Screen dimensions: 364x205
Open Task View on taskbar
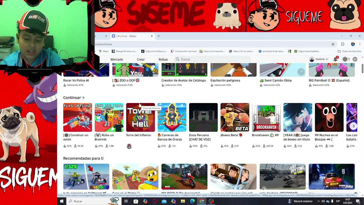pyautogui.click(x=126, y=201)
